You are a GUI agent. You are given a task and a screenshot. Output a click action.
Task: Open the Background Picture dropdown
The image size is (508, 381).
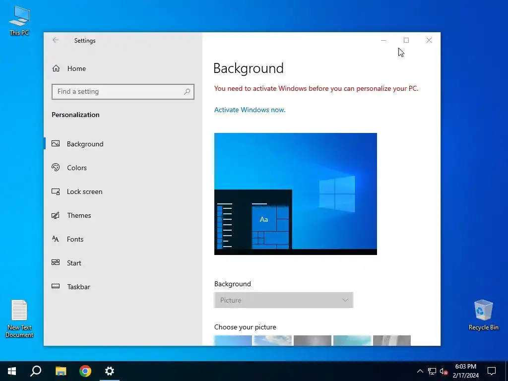[x=283, y=300]
